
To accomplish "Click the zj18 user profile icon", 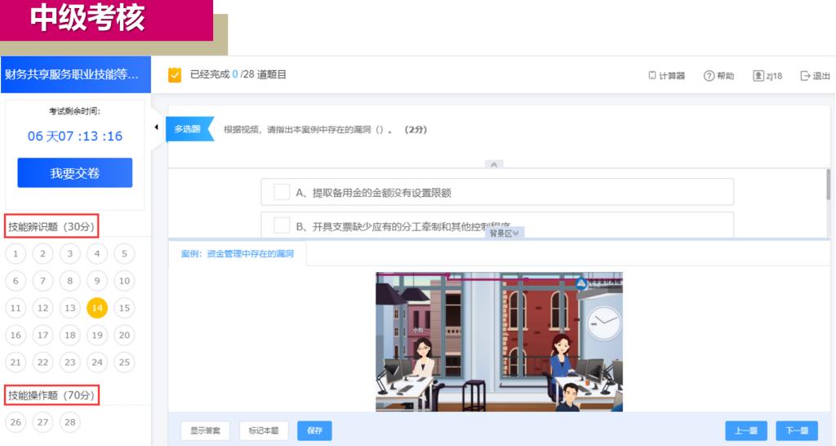I will pyautogui.click(x=758, y=76).
